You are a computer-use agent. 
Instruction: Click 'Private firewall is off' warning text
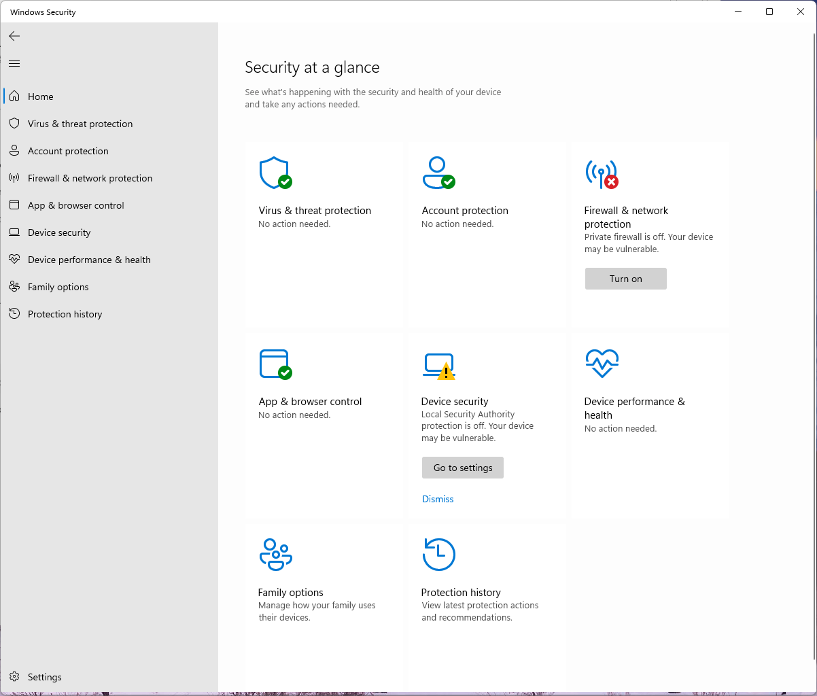(648, 243)
